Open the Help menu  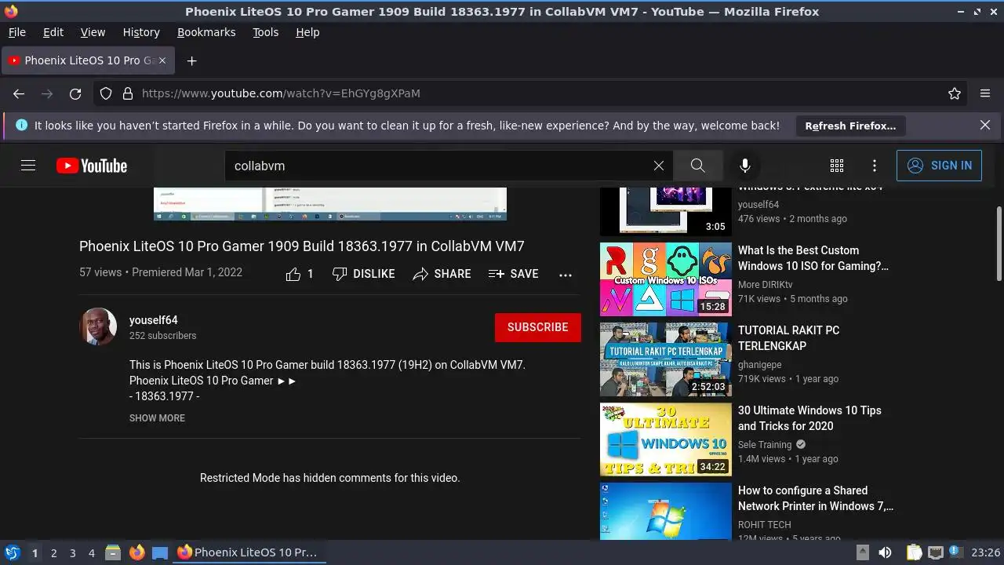tap(307, 32)
